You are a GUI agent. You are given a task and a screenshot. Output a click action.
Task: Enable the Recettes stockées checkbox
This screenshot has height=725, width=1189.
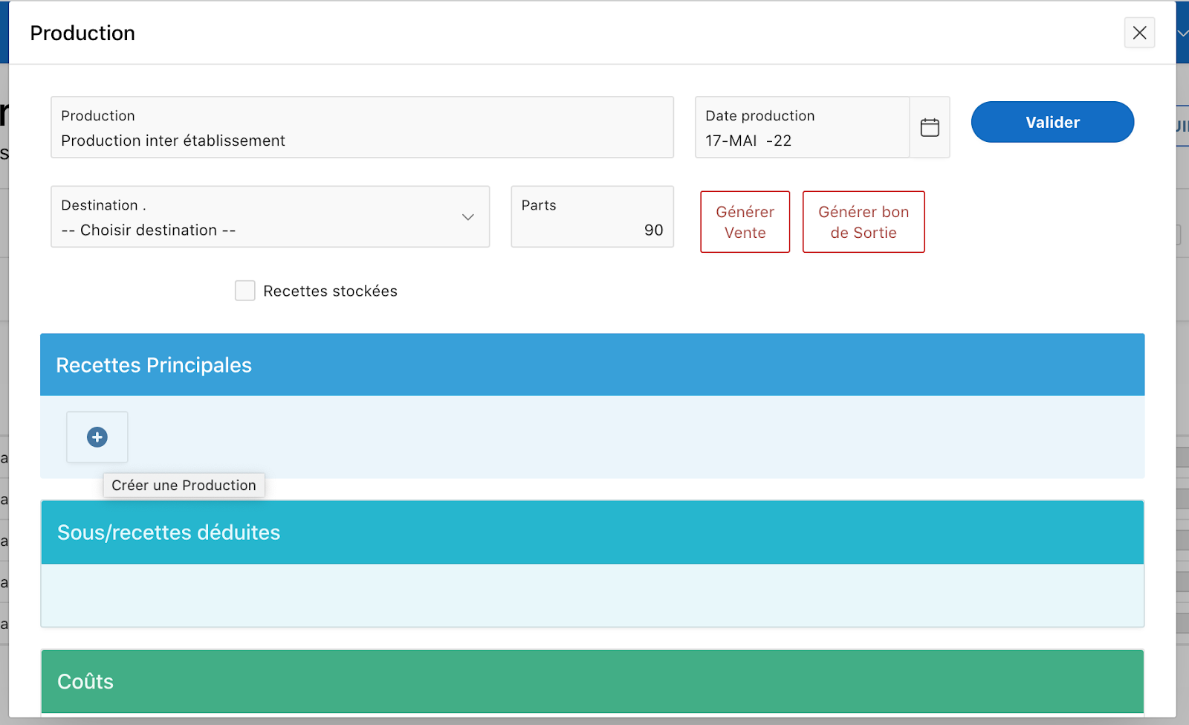tap(245, 291)
